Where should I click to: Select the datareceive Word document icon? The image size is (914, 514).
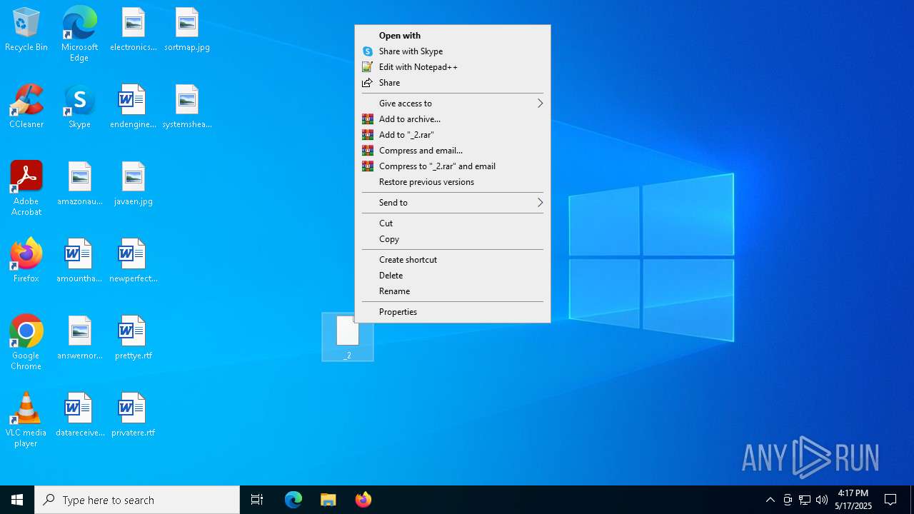pos(79,415)
